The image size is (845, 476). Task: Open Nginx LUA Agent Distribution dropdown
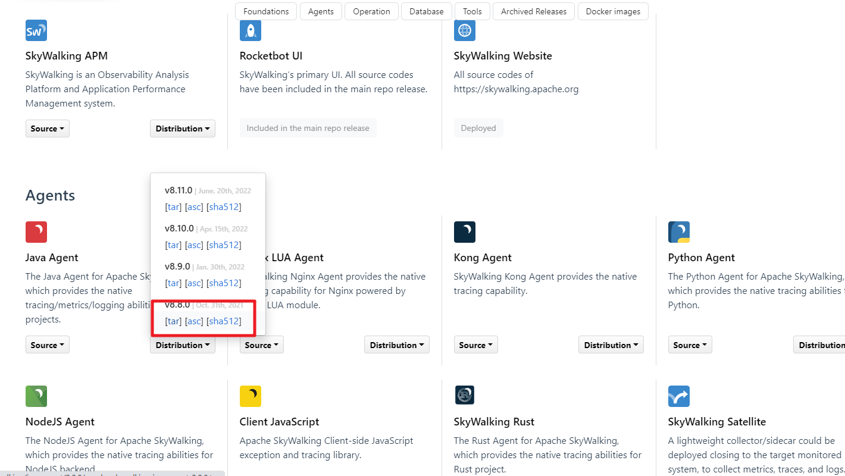[x=397, y=345]
